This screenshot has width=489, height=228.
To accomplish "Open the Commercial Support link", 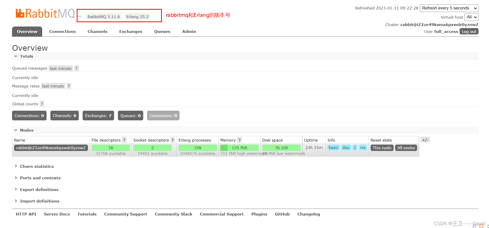I will tap(222, 214).
